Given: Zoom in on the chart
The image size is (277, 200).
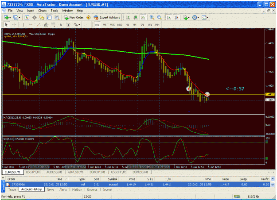Looking at the screenshot, I should coord(152,17).
